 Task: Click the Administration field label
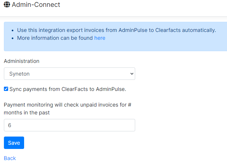click(21, 61)
